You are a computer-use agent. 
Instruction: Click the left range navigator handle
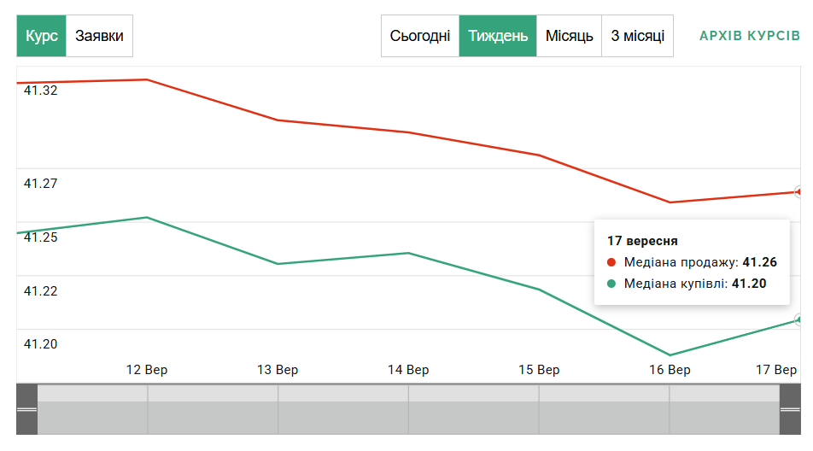coord(26,409)
